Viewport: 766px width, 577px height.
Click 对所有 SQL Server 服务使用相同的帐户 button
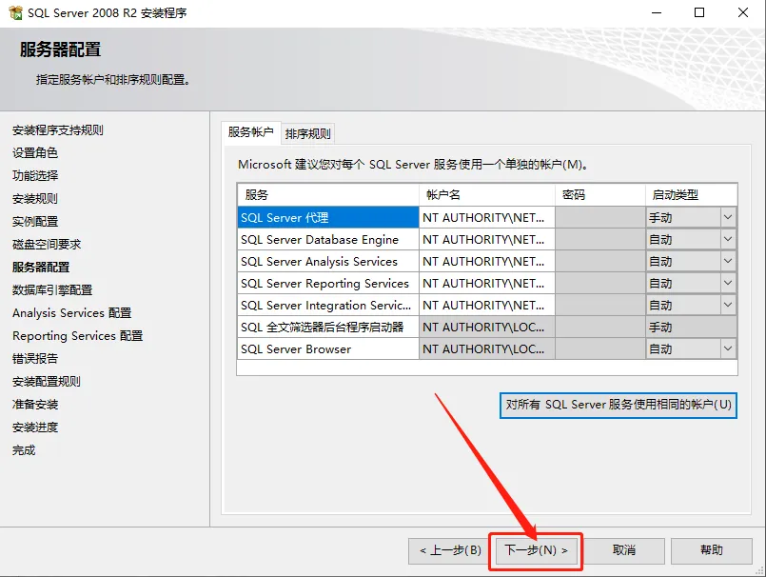[x=618, y=405]
